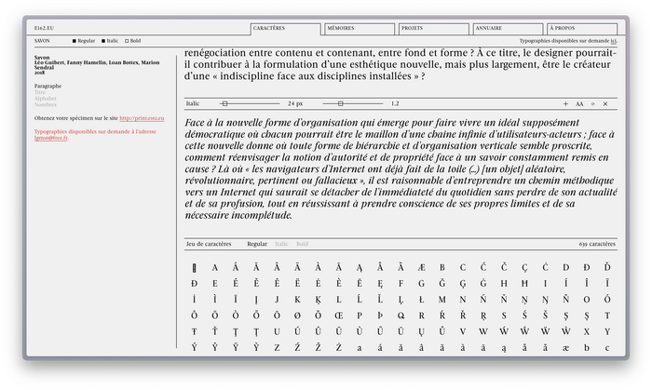Follow the 'ici' link at top right

[x=614, y=41]
